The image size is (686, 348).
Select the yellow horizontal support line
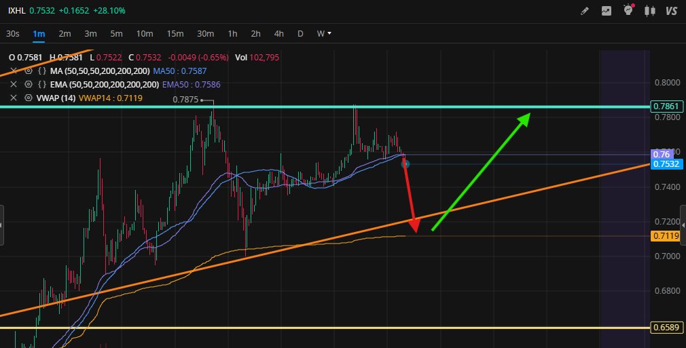[325, 328]
